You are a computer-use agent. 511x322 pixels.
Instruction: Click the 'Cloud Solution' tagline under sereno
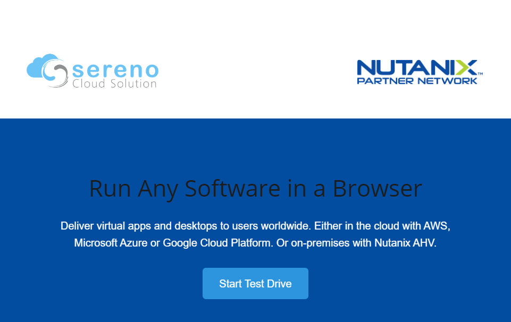pyautogui.click(x=115, y=83)
